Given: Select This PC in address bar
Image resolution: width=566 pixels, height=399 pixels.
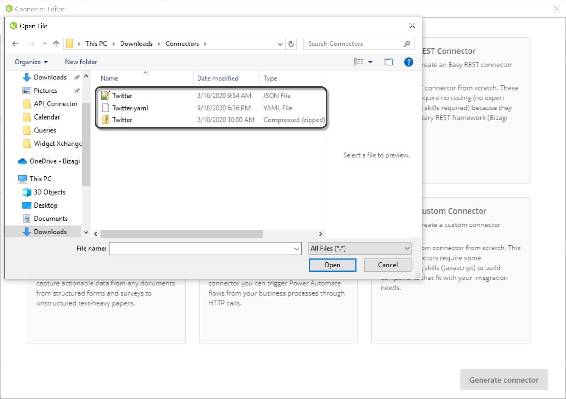Looking at the screenshot, I should click(96, 44).
